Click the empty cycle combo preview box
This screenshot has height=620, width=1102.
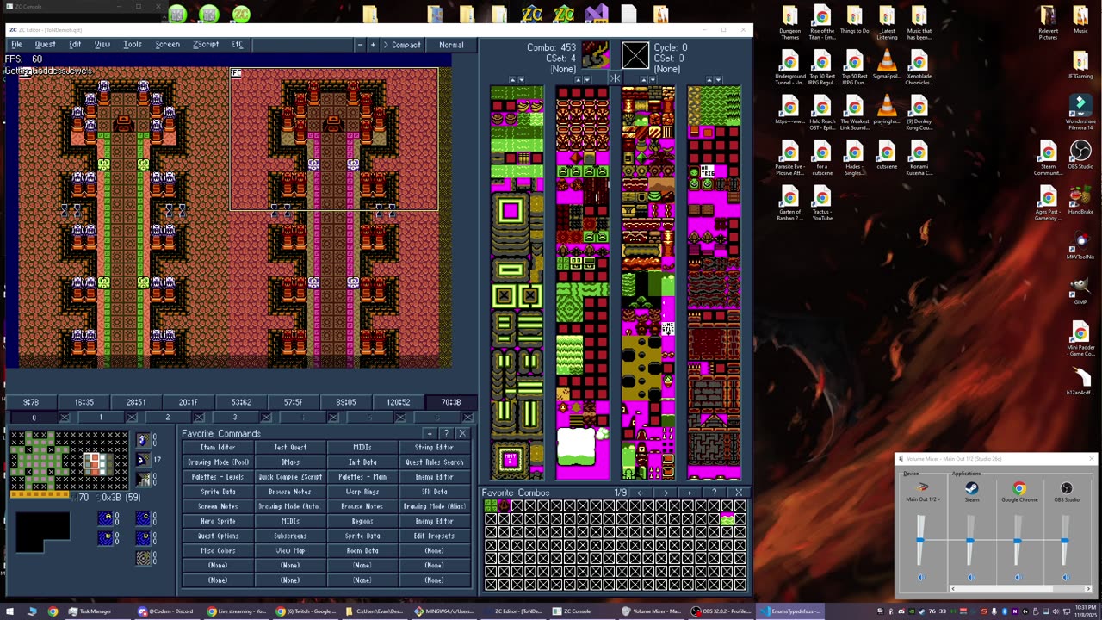click(635, 56)
